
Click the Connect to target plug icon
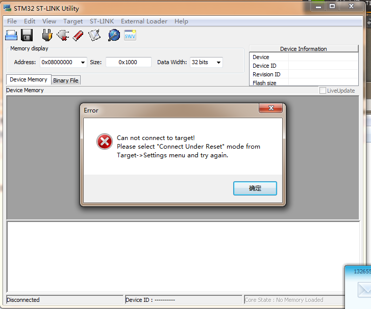tap(47, 36)
